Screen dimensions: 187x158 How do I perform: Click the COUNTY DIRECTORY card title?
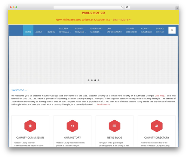(157, 137)
